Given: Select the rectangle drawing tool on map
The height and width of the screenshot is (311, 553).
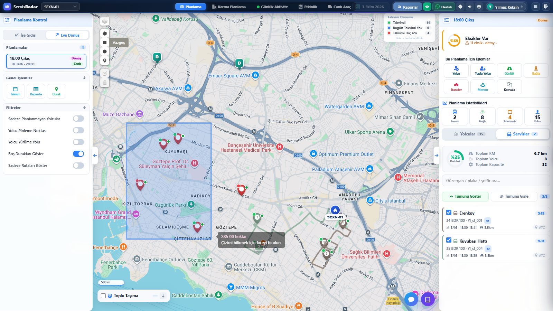Looking at the screenshot, I should click(x=105, y=43).
